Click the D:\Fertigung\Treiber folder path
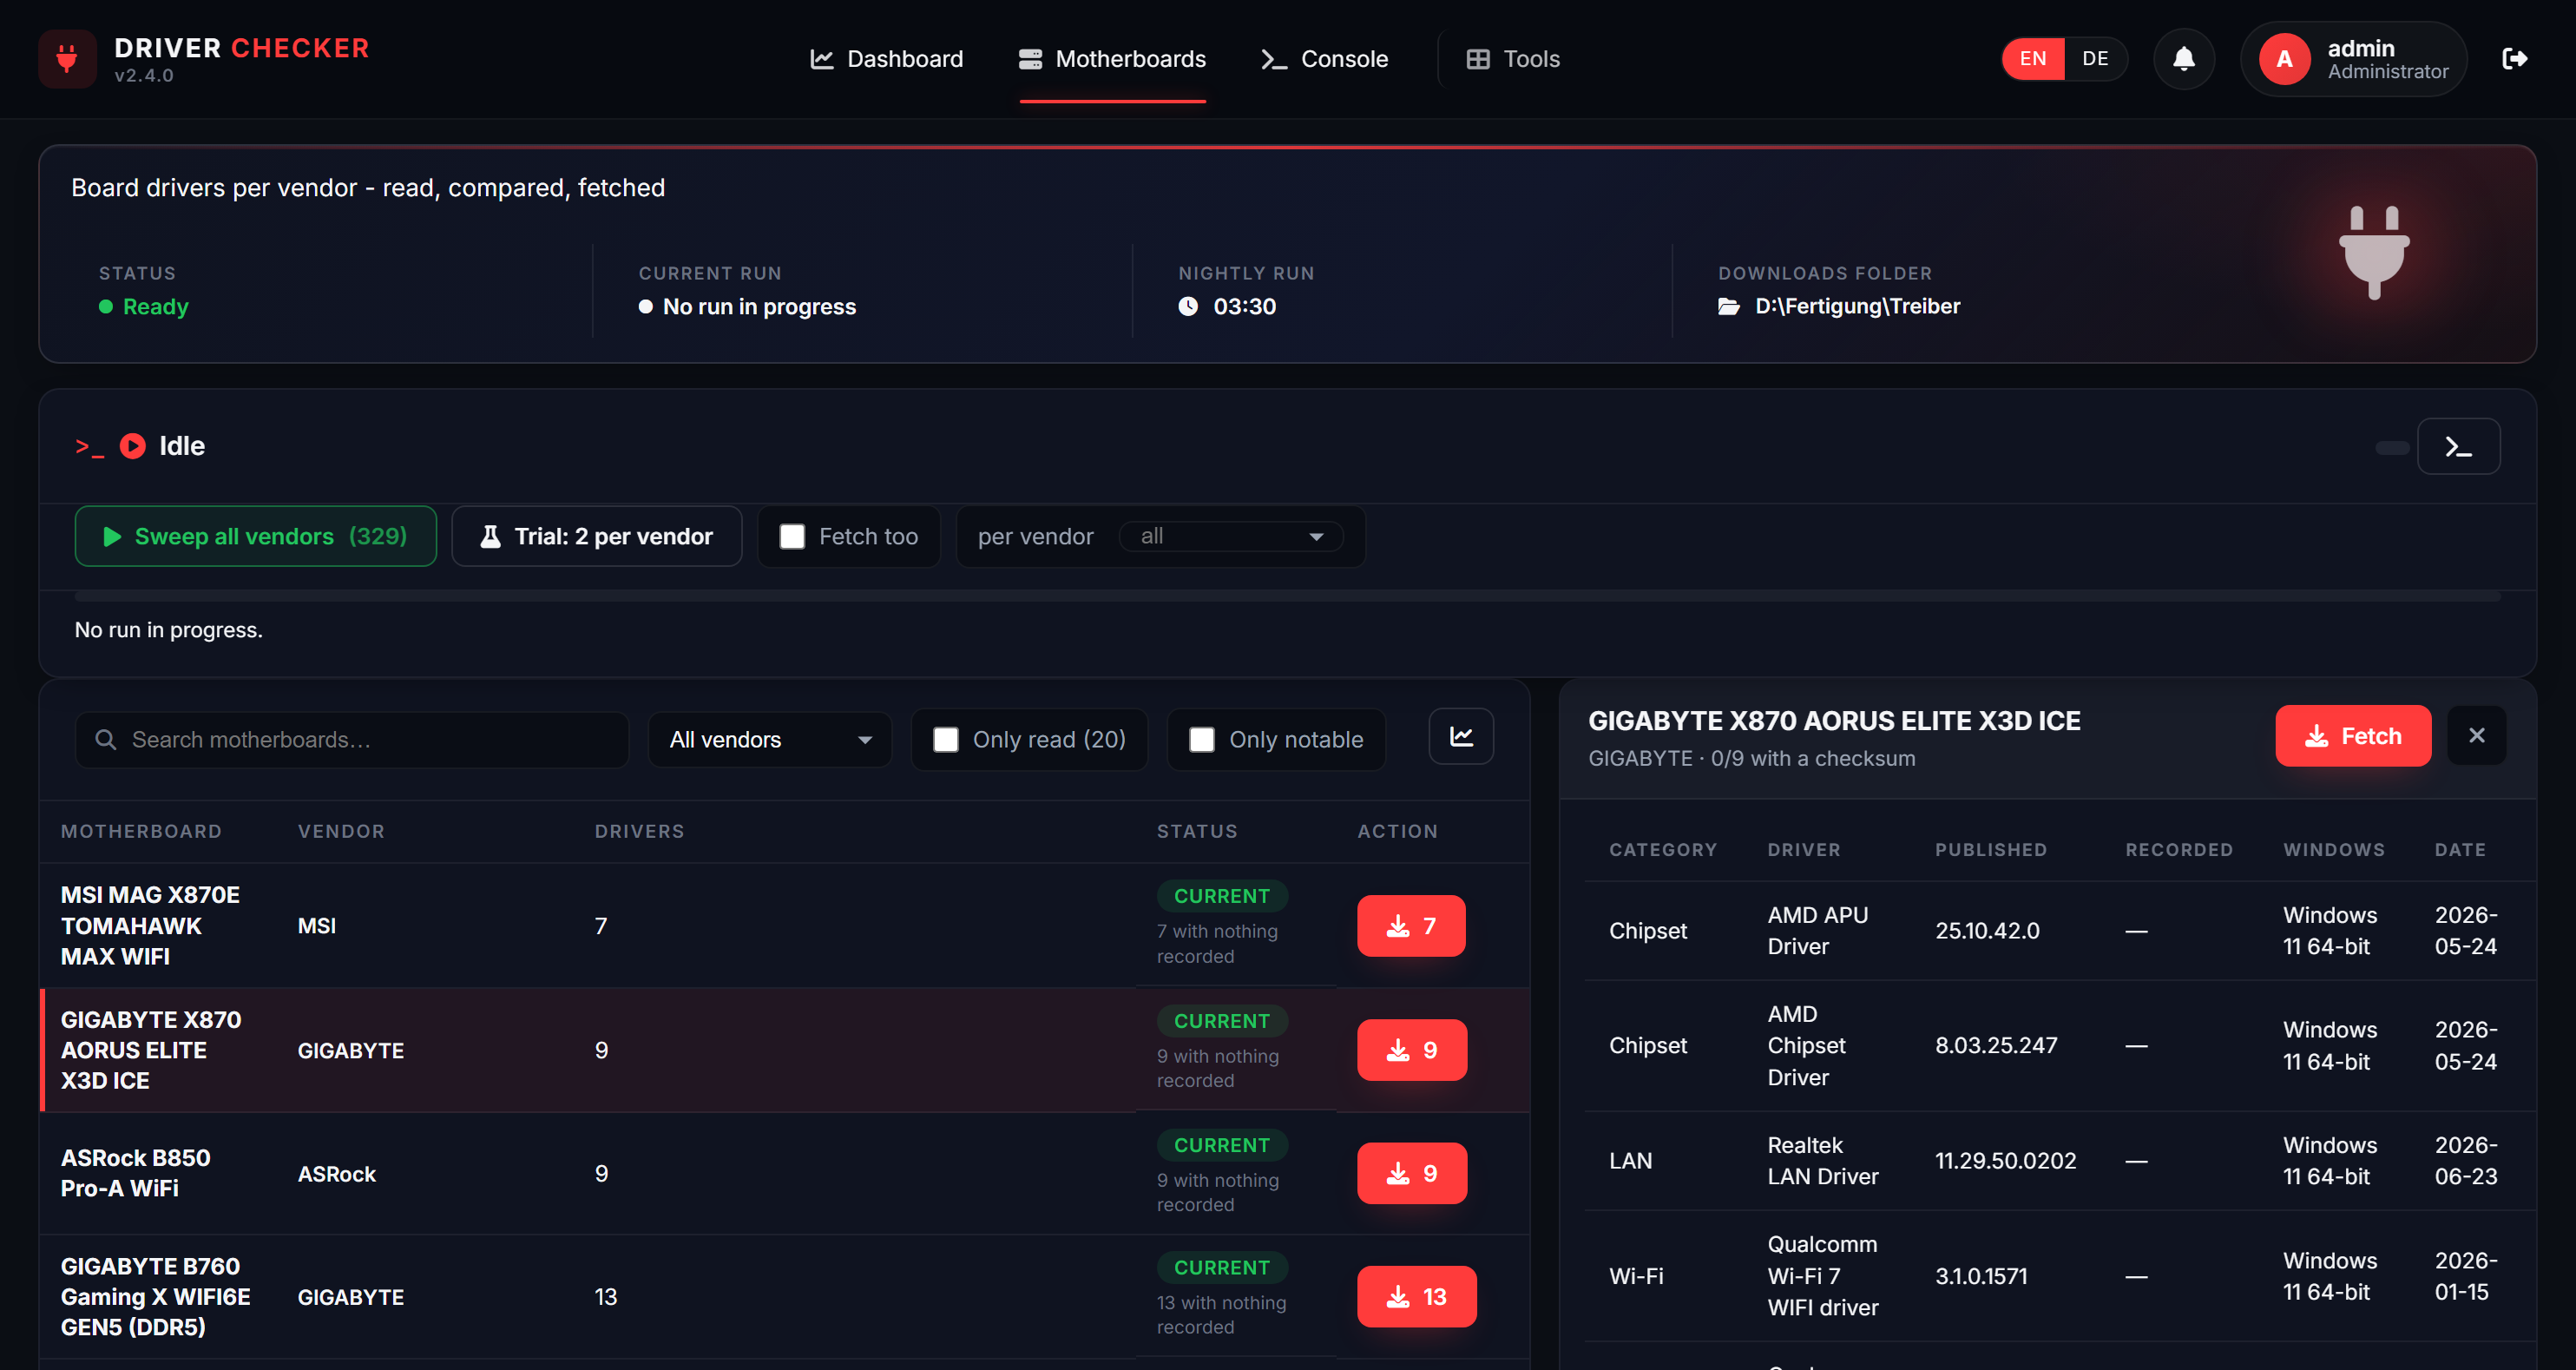This screenshot has width=2576, height=1370. (x=1857, y=307)
